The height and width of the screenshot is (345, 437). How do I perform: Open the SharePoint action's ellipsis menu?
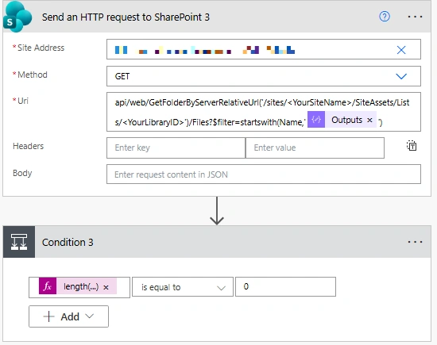tap(415, 17)
